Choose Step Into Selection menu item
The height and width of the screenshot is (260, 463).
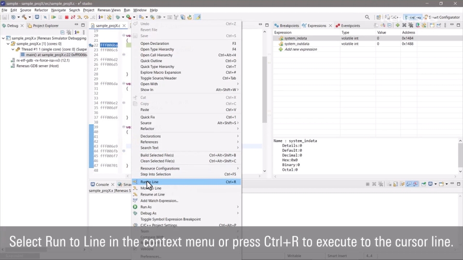[187, 174]
